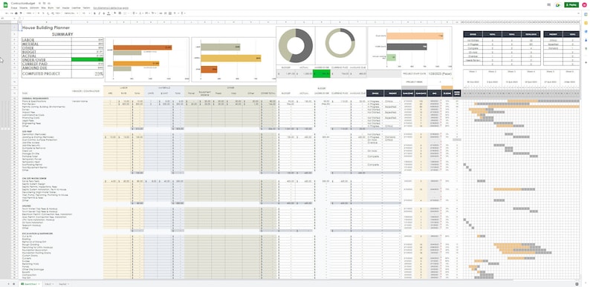The width and height of the screenshot is (590, 287).
Task: Click the Move document folder icon
Action: click(44, 4)
